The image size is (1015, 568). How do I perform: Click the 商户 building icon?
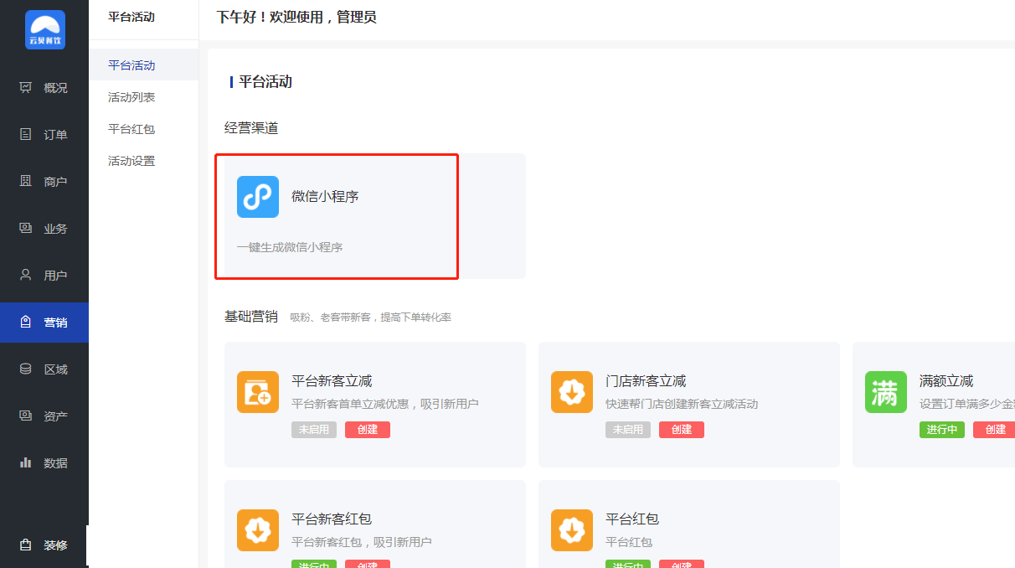[x=26, y=181]
